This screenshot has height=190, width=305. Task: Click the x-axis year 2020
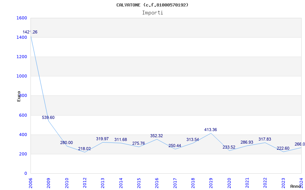229,183
